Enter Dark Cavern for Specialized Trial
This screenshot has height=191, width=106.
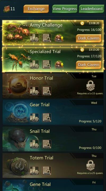(89, 65)
